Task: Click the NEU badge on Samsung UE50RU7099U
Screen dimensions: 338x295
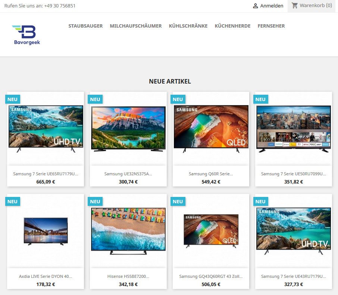Action: pos(260,99)
